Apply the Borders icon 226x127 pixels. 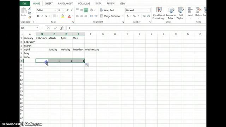[54, 16]
